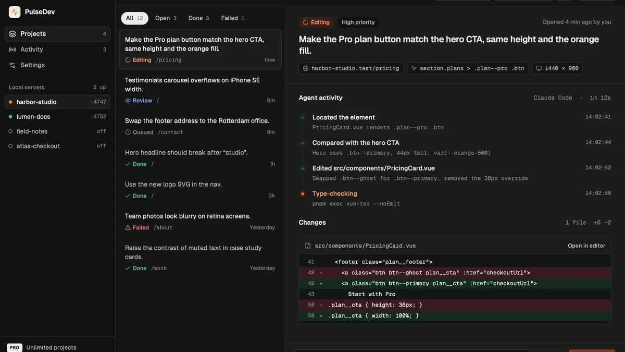This screenshot has width=625, height=352.
Task: Click the Activity broadcast icon
Action: click(x=12, y=50)
